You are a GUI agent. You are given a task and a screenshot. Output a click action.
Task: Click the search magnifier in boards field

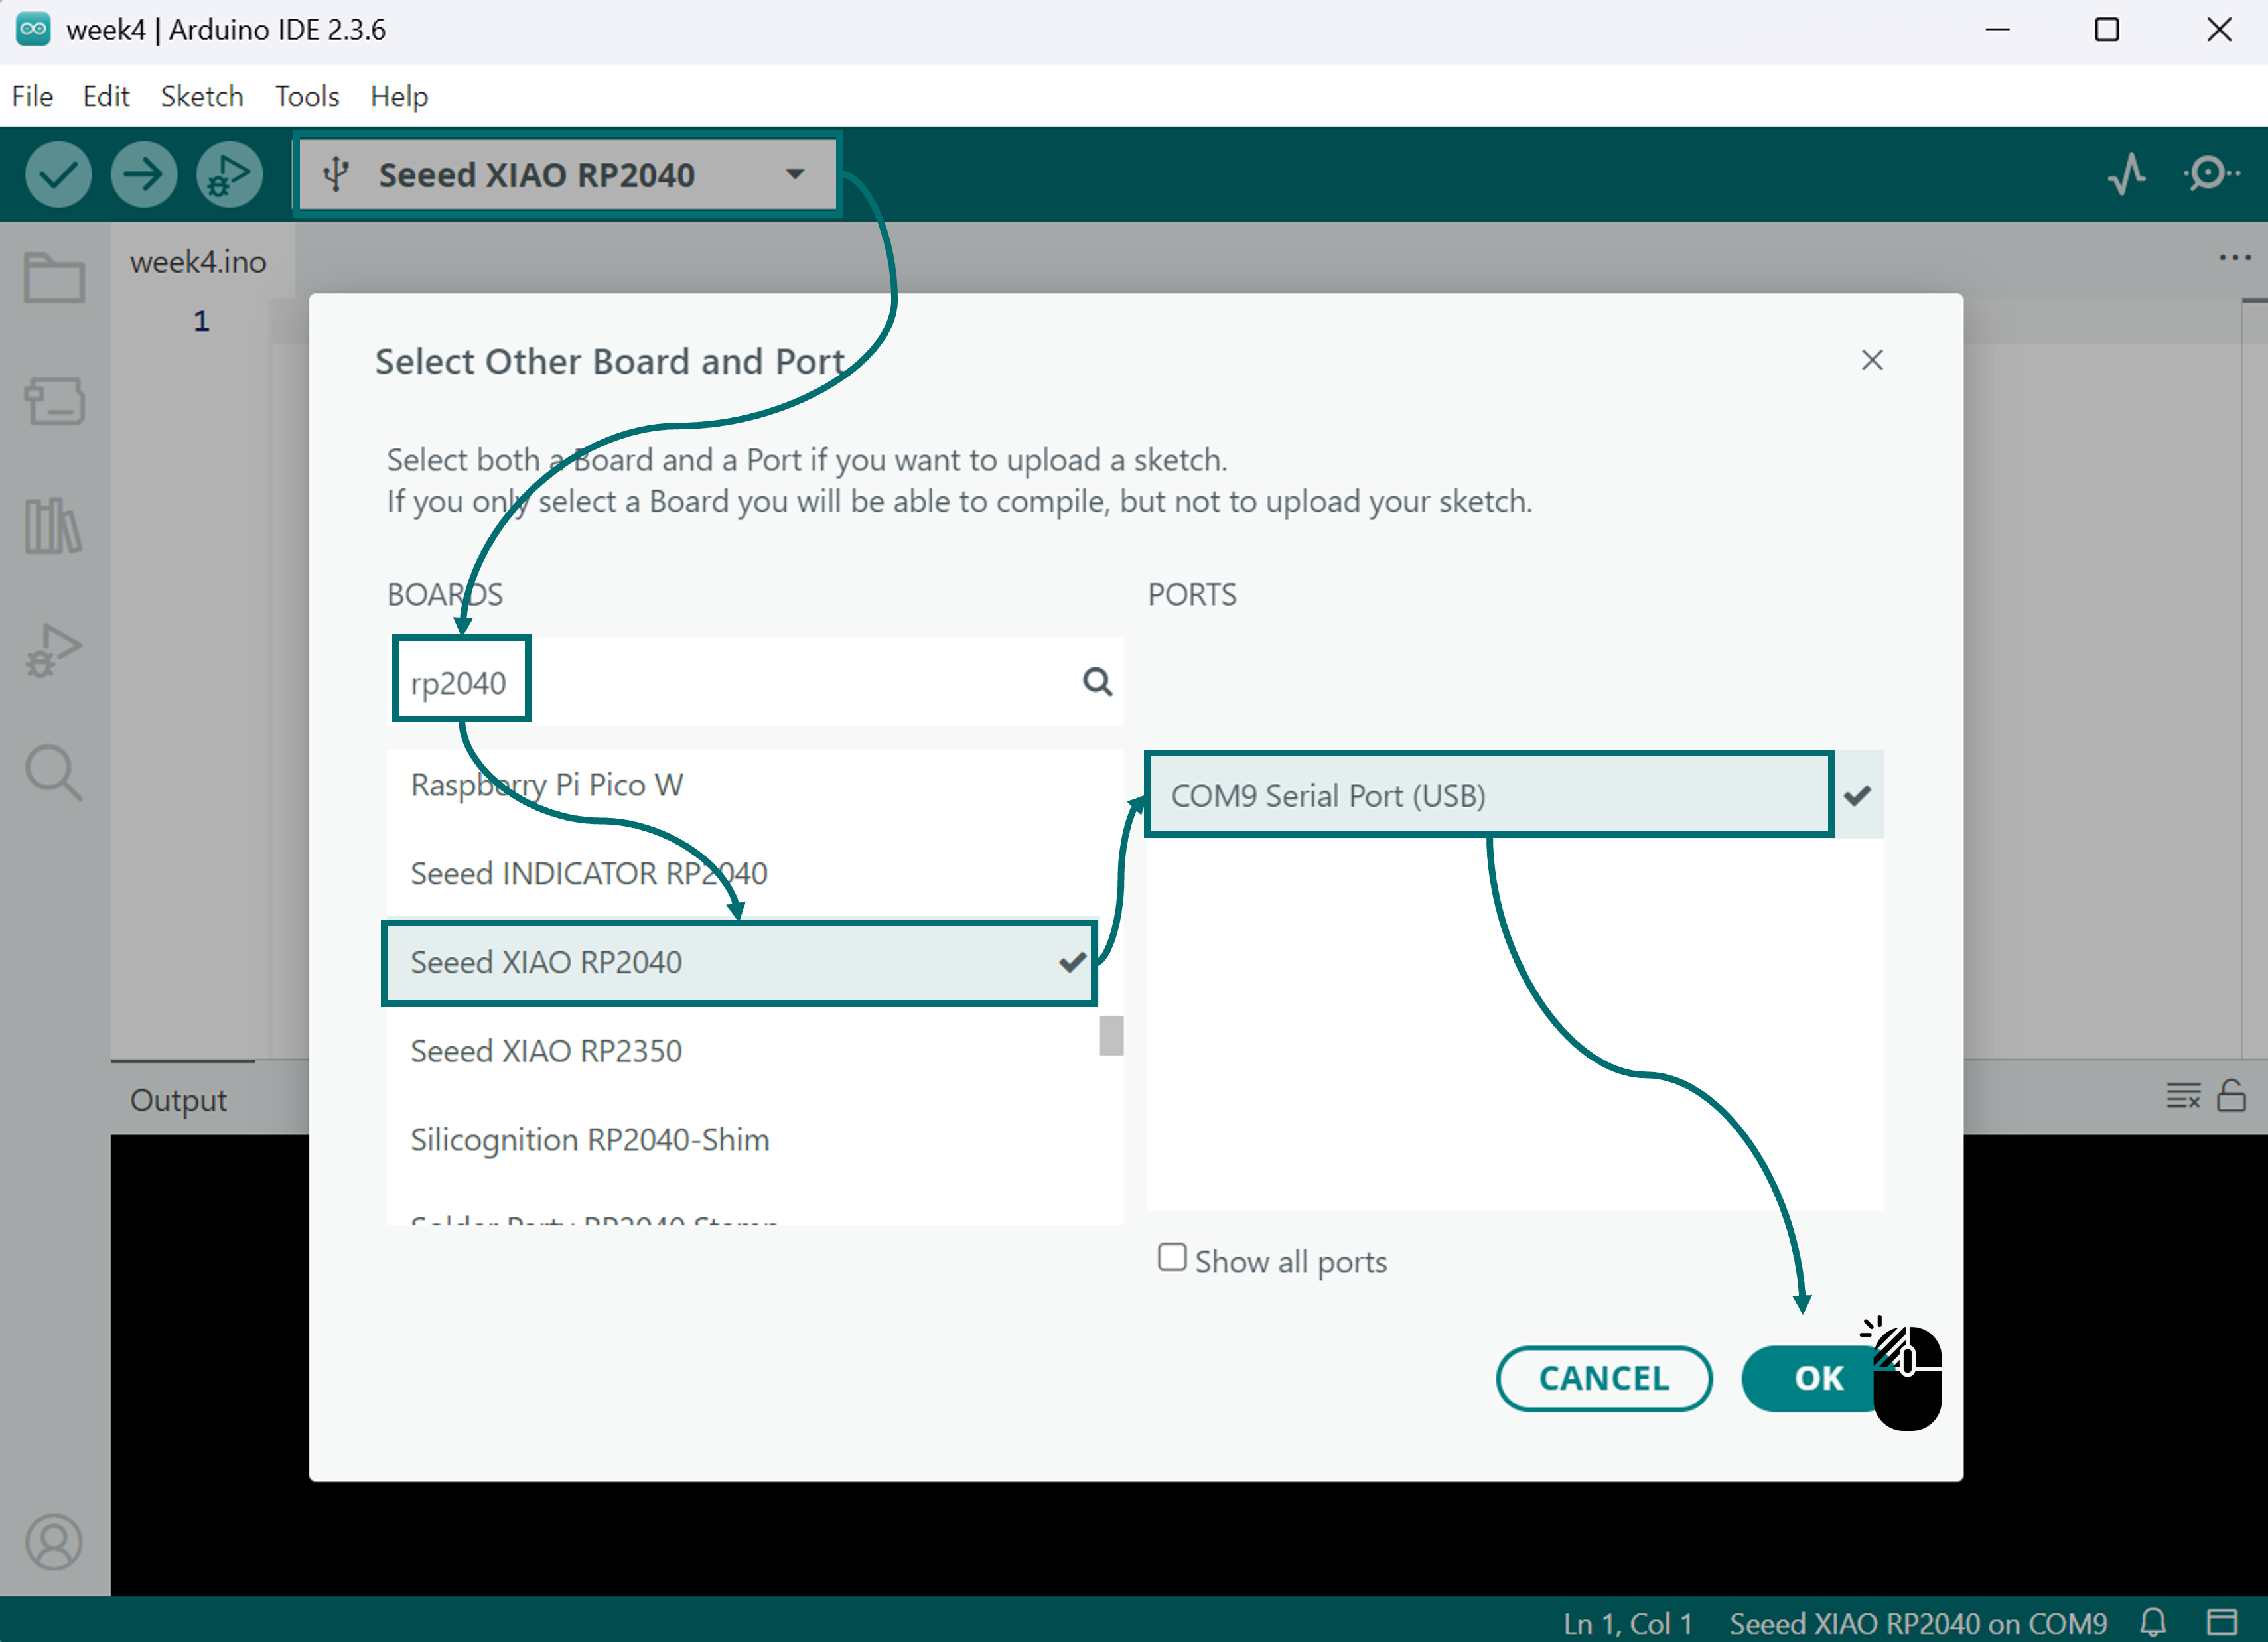pyautogui.click(x=1097, y=682)
